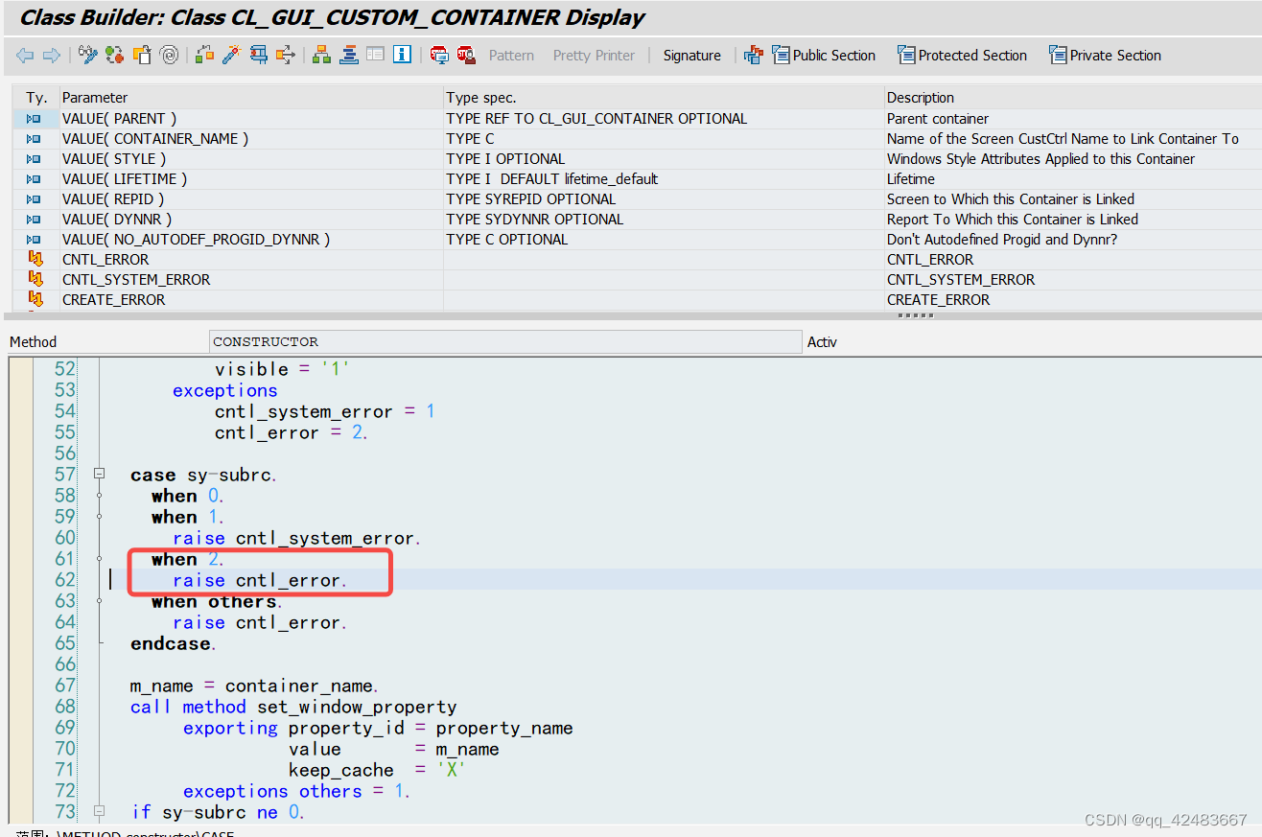Place cursor on 'endcase.' at line 65
1262x837 pixels.
[174, 643]
